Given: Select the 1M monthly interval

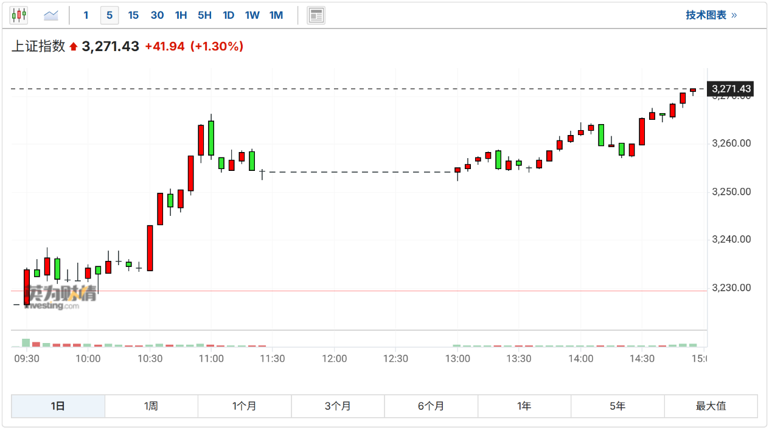Looking at the screenshot, I should pyautogui.click(x=276, y=15).
